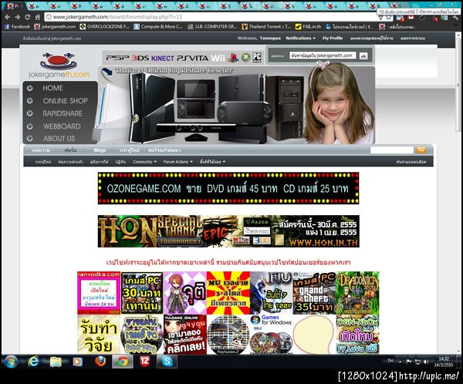Viewport: 463px width, 384px height.
Task: Open the DGN-XbOx sponsor tile
Action: [357, 335]
